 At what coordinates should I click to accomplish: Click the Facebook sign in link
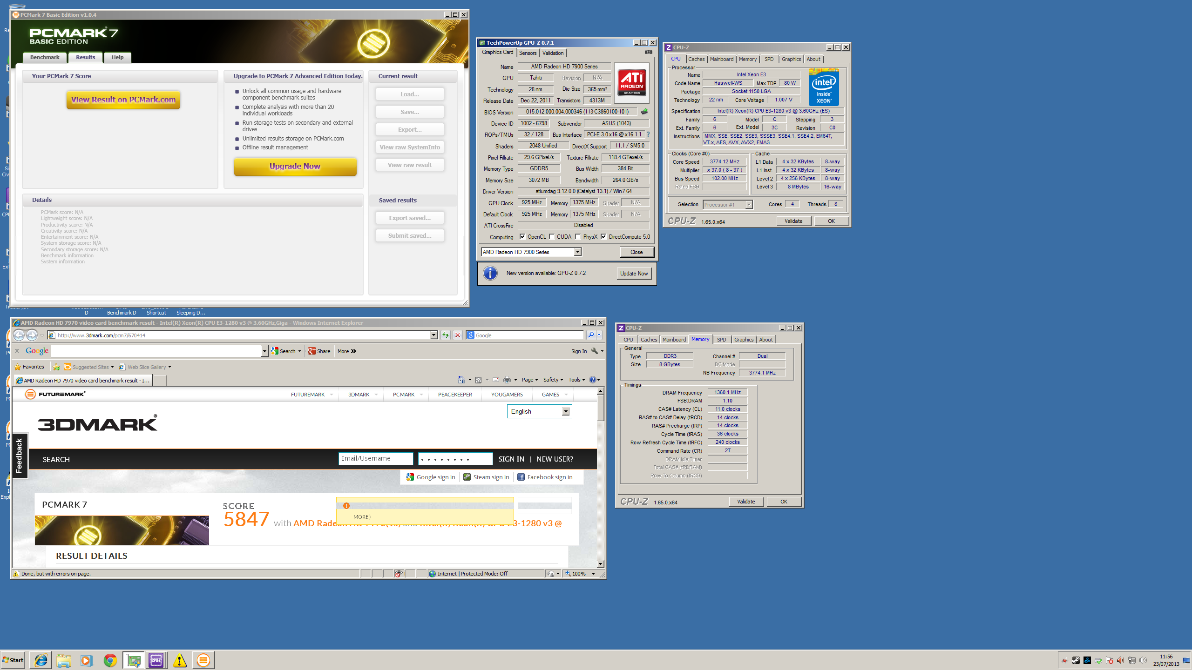[545, 477]
